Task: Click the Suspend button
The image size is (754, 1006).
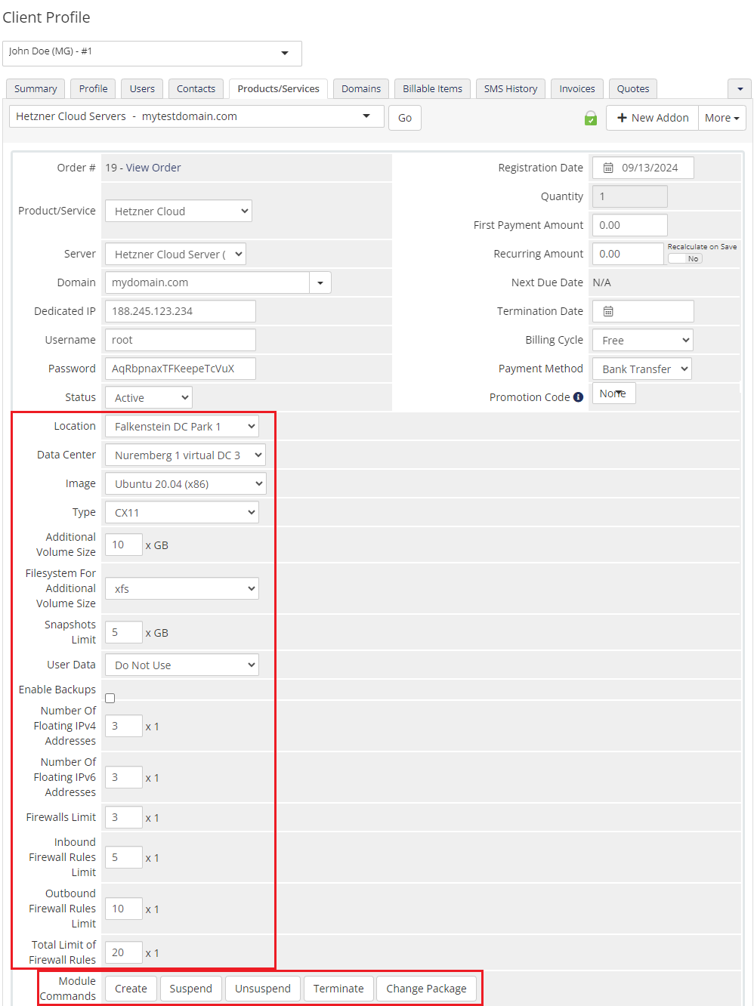Action: [191, 989]
